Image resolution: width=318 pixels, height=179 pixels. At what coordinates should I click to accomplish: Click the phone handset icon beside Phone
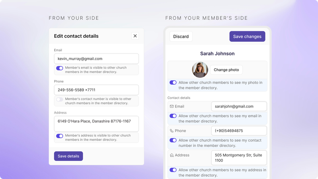coord(171,131)
